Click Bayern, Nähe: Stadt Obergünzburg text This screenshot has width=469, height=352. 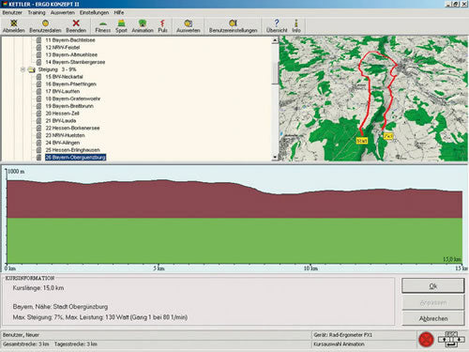pos(60,307)
